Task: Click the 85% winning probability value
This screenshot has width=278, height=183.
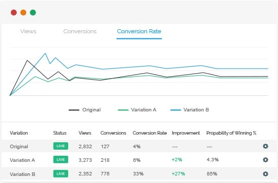Action: pos(212,174)
